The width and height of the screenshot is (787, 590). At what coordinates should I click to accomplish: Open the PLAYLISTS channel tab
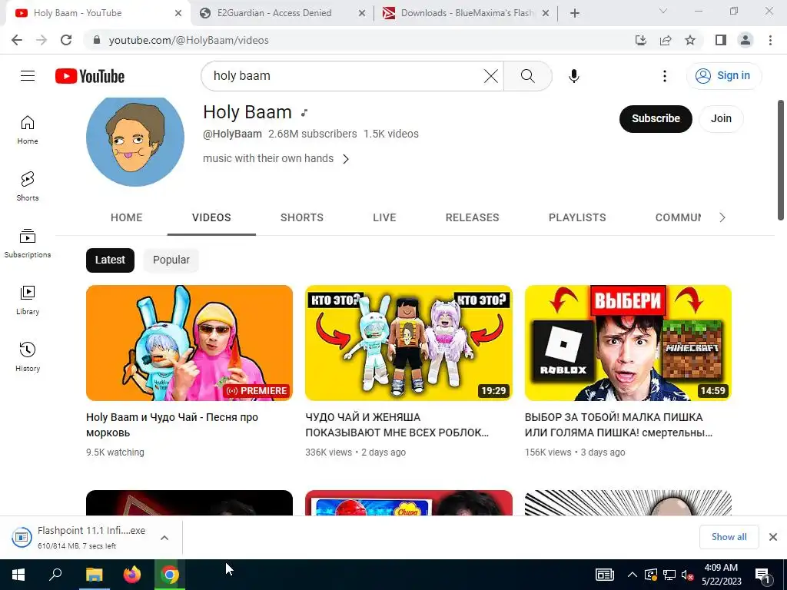pos(577,217)
